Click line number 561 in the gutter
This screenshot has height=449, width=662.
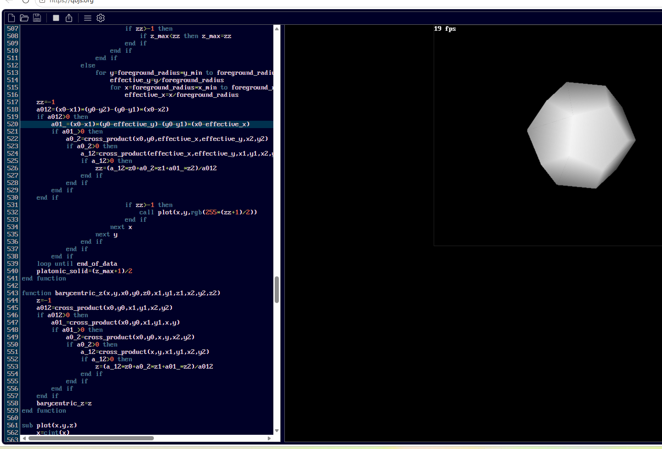12,425
